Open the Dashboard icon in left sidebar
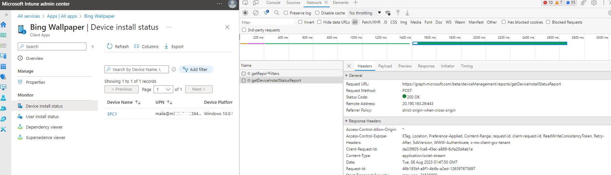The image size is (611, 175). click(3, 35)
